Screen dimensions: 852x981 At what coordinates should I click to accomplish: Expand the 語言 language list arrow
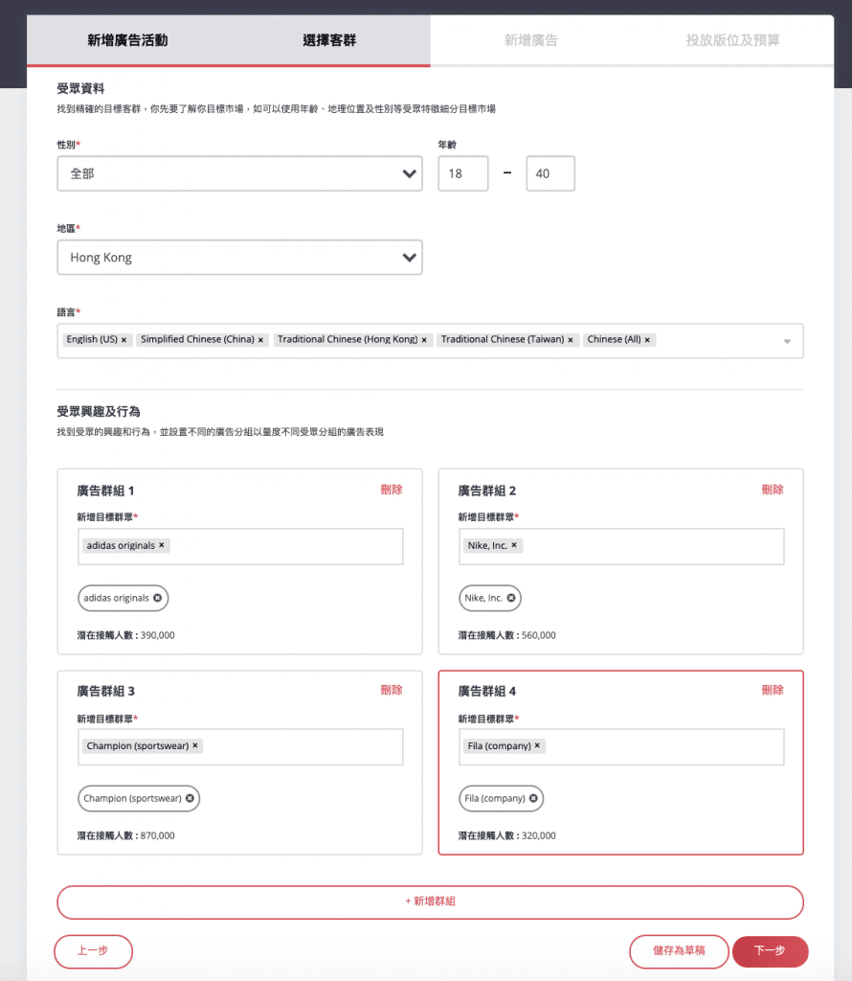tap(787, 341)
